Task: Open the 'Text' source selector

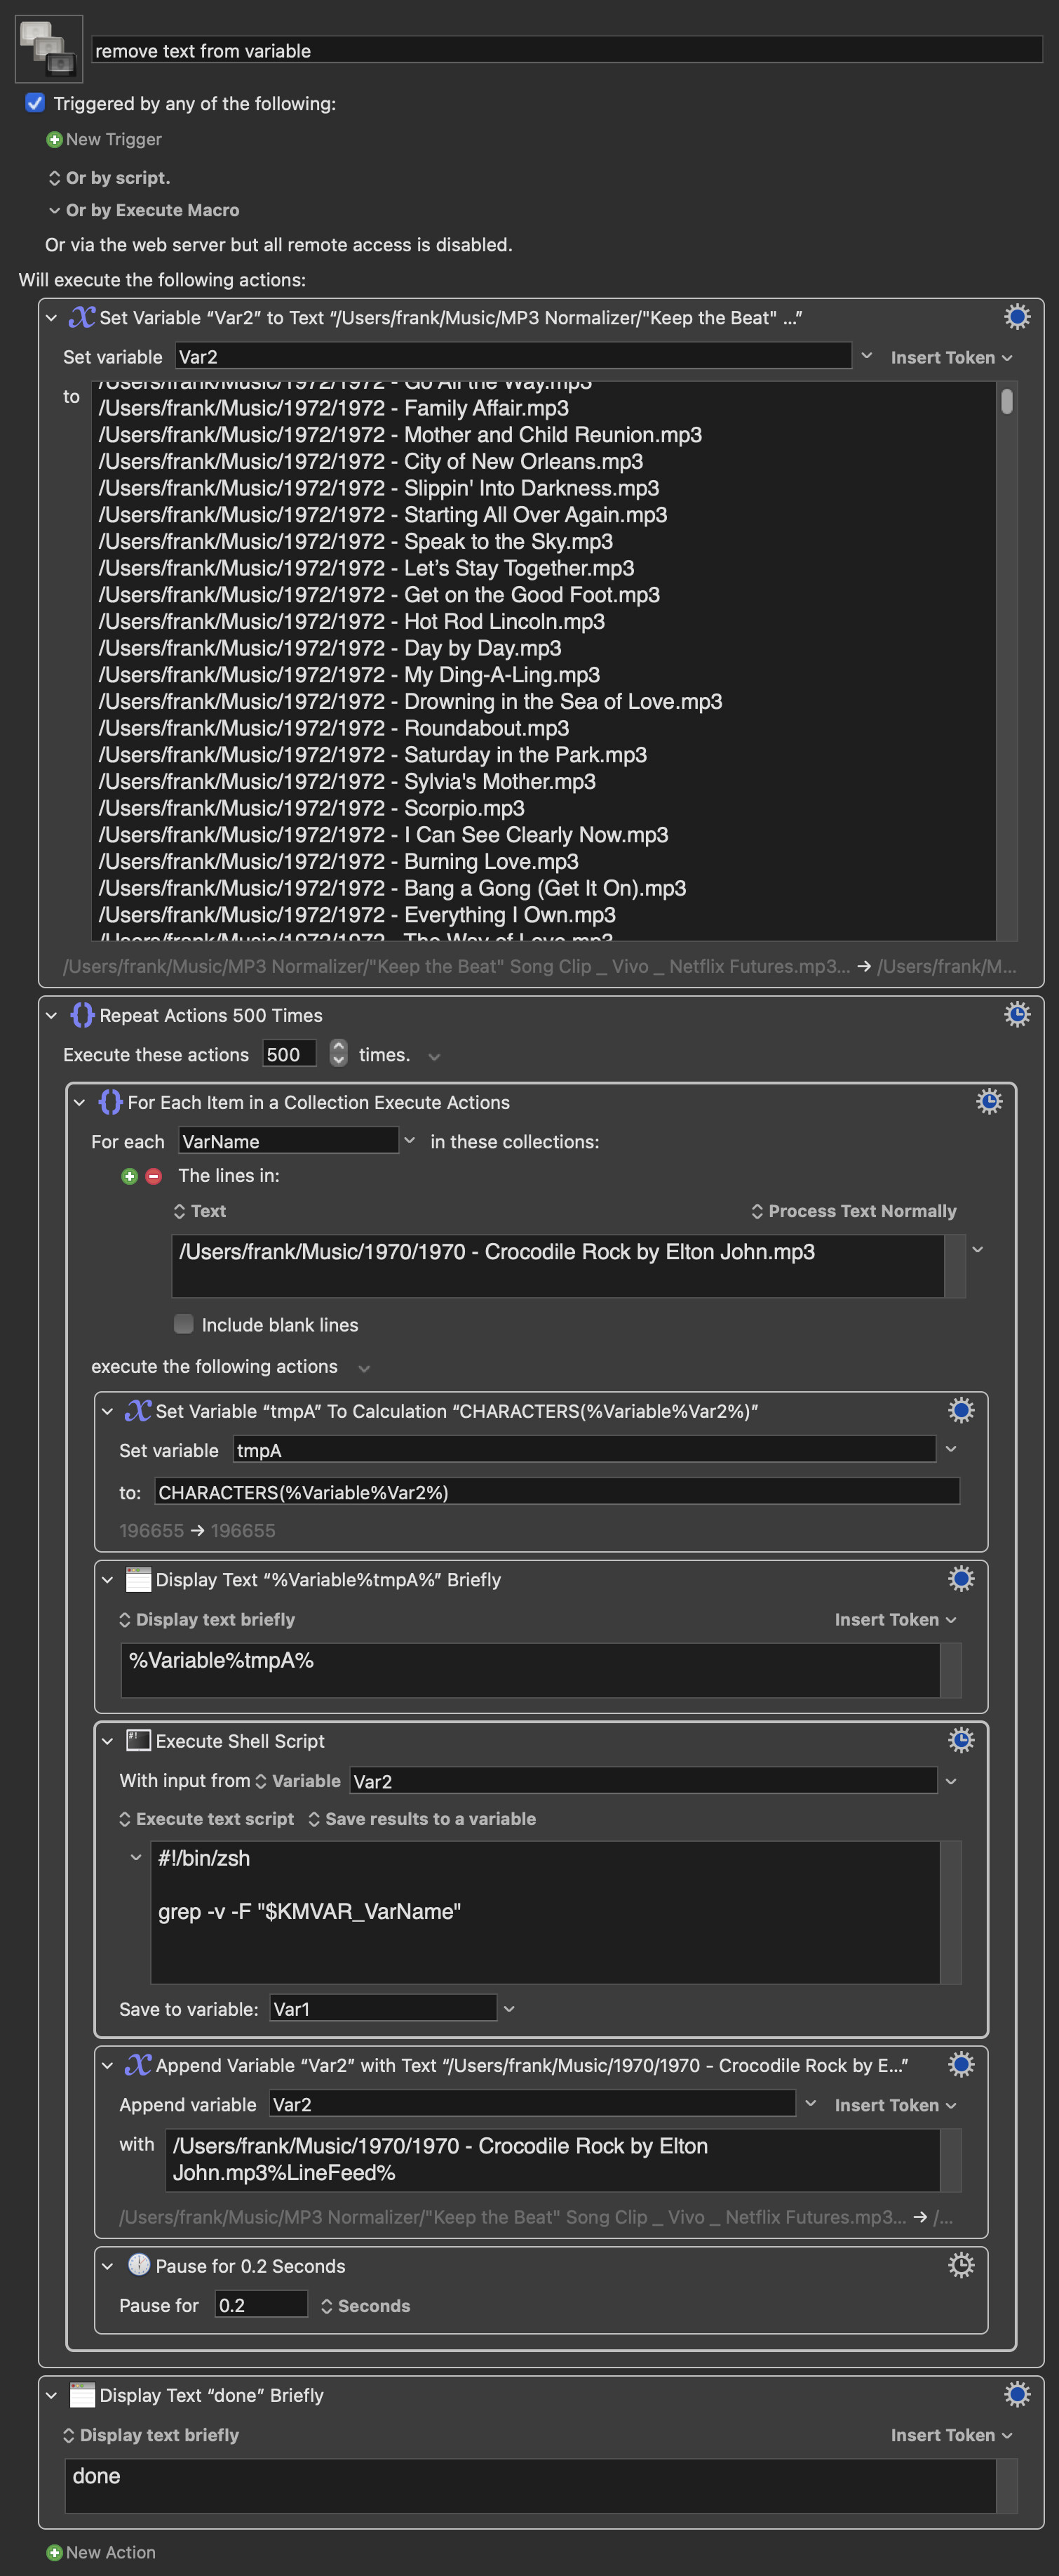Action: pos(200,1211)
